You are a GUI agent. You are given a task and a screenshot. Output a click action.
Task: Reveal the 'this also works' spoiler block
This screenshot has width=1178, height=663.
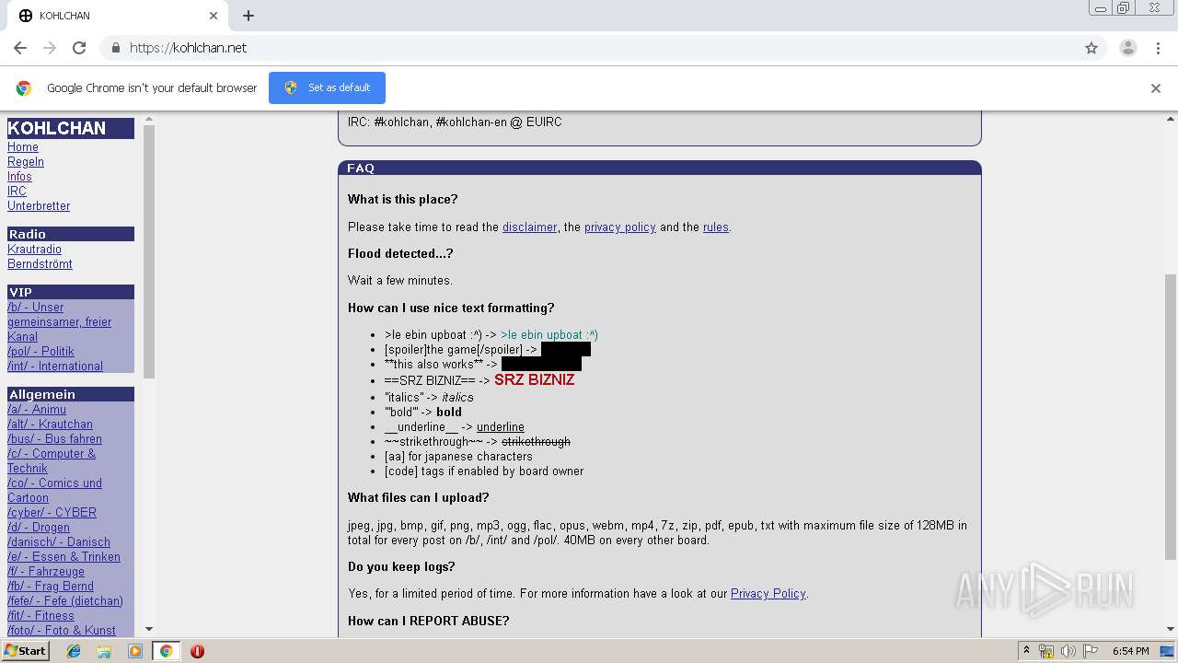pyautogui.click(x=541, y=365)
